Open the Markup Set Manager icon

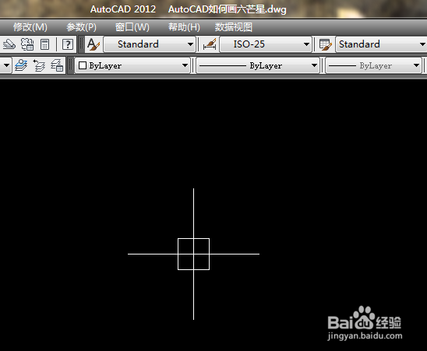[27, 44]
